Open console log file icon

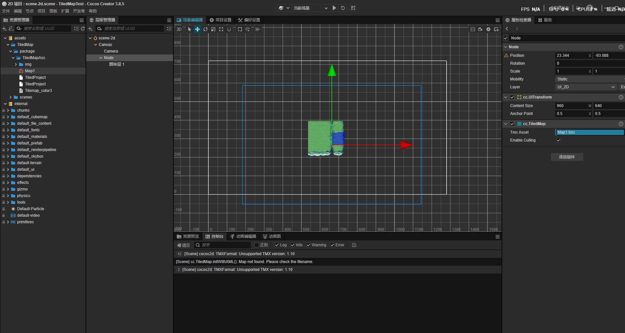(x=354, y=245)
